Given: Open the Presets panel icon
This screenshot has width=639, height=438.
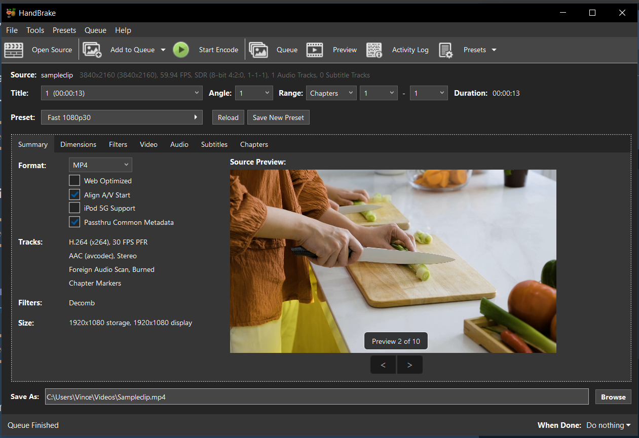Looking at the screenshot, I should pos(446,50).
